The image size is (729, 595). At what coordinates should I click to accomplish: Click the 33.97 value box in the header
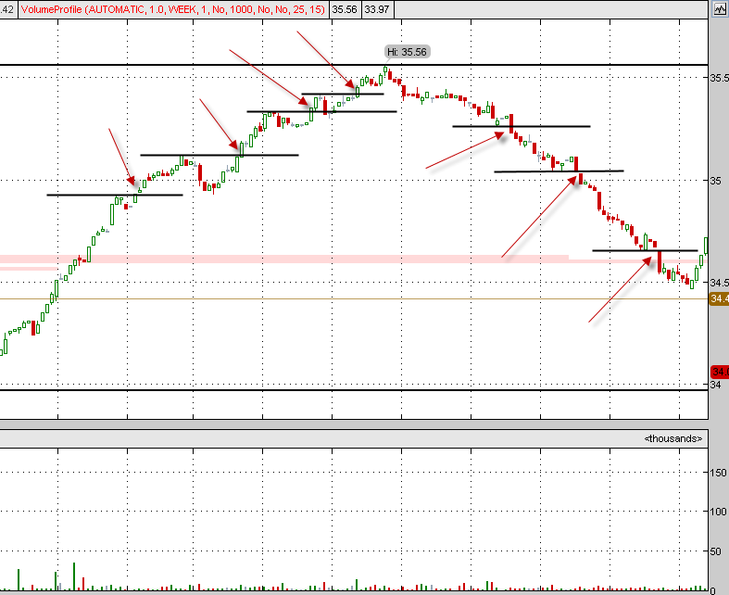pos(377,9)
